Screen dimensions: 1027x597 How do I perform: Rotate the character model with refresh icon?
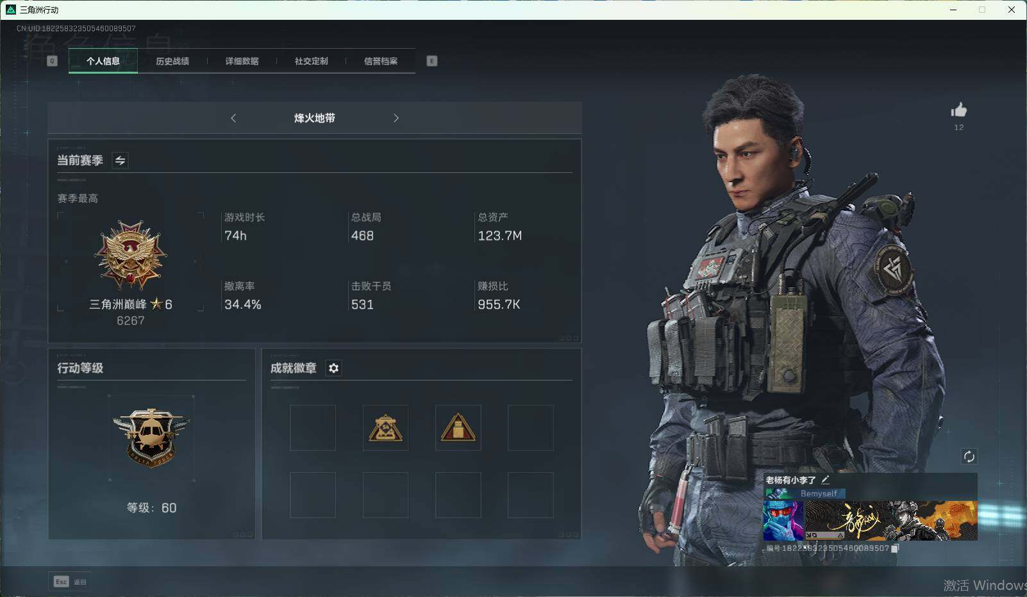pyautogui.click(x=969, y=457)
